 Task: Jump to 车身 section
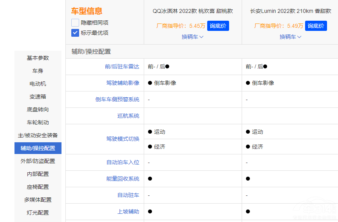pyautogui.click(x=38, y=71)
